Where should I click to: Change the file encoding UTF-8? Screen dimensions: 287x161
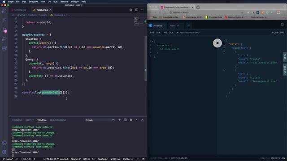87,159
